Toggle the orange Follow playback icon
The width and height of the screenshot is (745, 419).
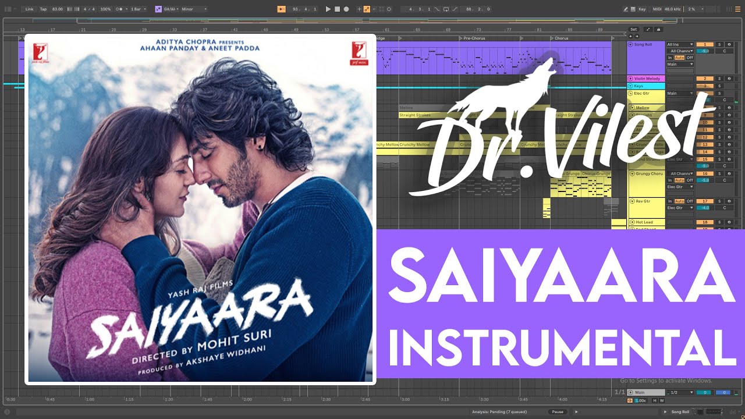pyautogui.click(x=282, y=9)
